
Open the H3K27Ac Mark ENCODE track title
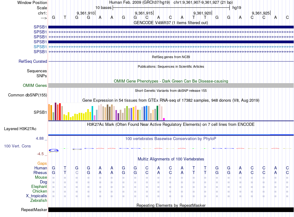point(171,125)
